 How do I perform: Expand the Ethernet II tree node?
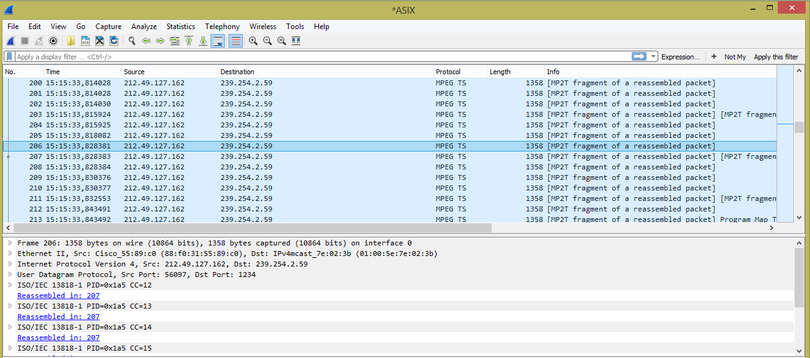pyautogui.click(x=10, y=254)
